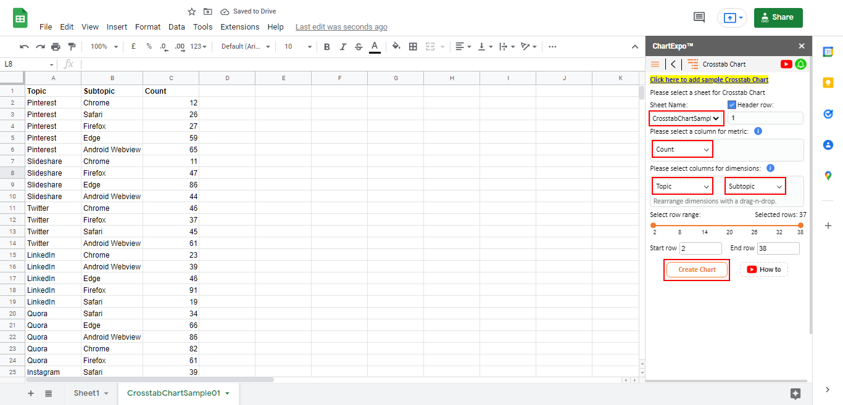843x405 pixels.
Task: Show the all sheets list
Action: (48, 393)
